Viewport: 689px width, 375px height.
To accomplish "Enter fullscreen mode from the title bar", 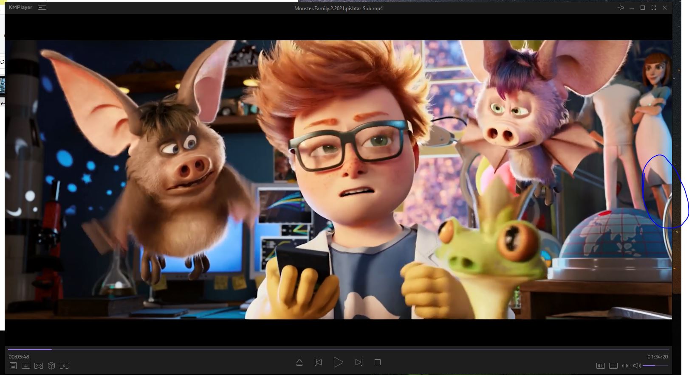I will click(x=654, y=8).
